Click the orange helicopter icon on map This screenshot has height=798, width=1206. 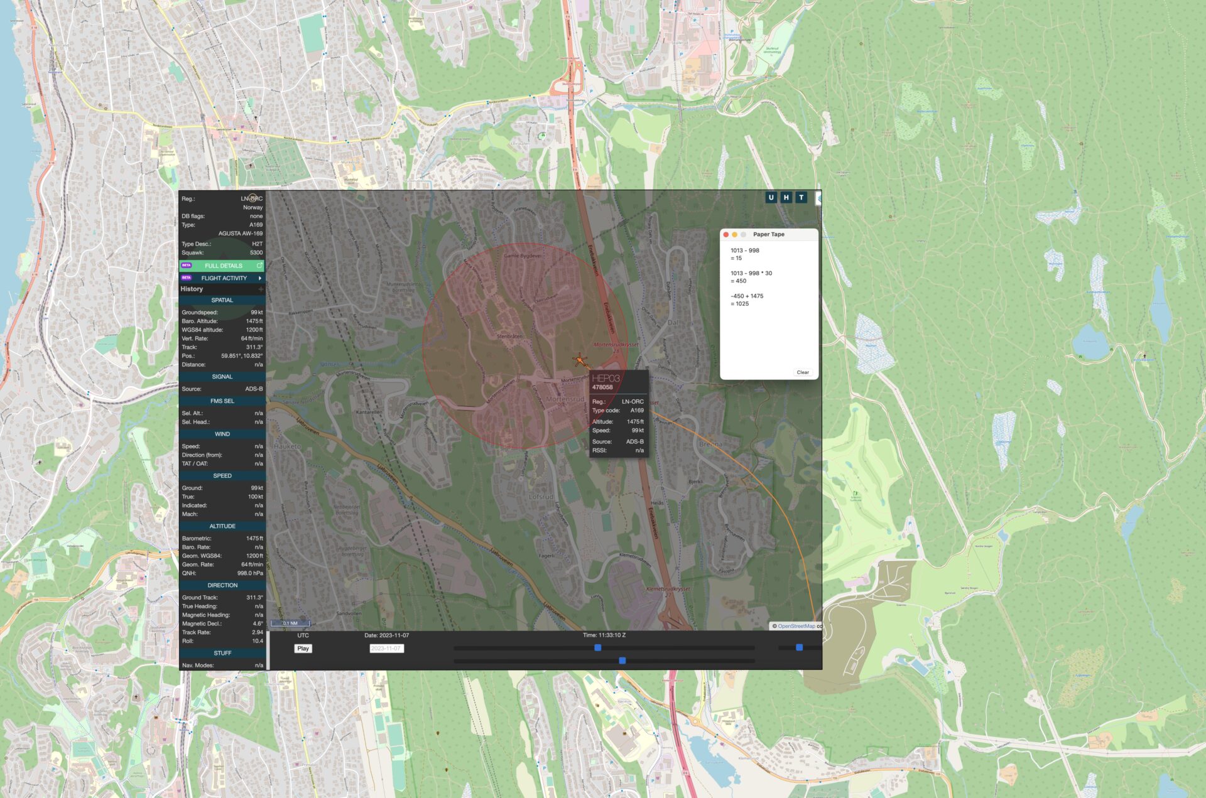[x=580, y=360]
